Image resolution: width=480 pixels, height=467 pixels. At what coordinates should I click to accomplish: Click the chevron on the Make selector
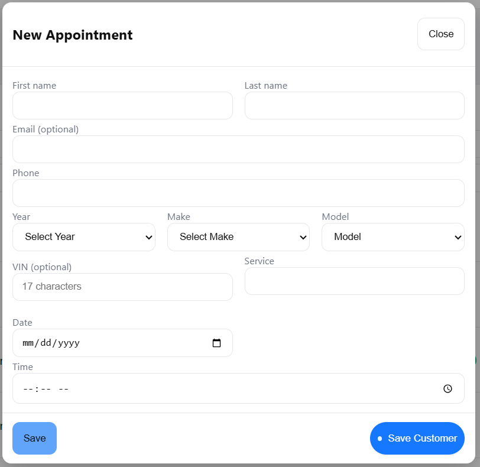(303, 237)
